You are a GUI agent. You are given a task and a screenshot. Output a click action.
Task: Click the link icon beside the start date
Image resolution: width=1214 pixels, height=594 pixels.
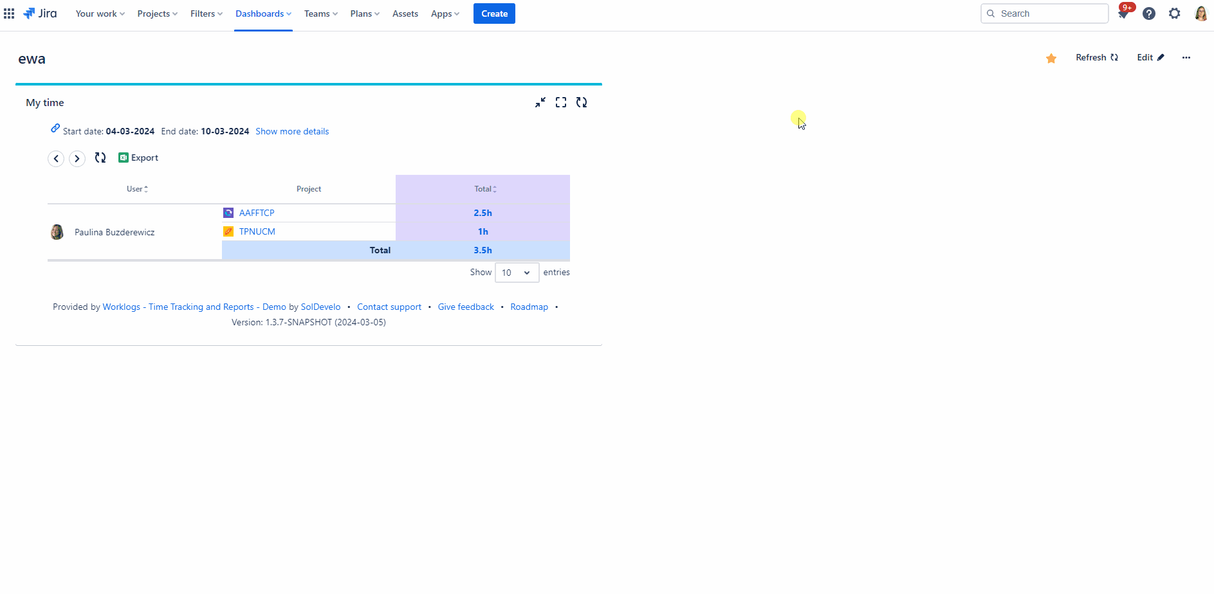point(55,128)
